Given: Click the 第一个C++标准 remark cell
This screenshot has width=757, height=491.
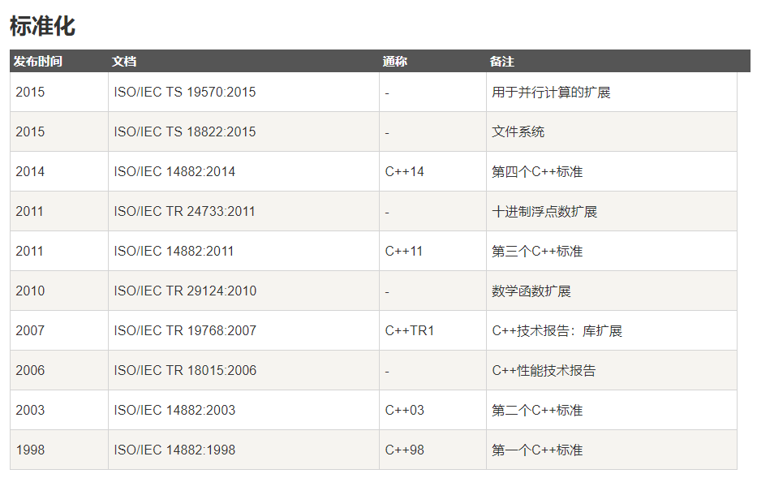Looking at the screenshot, I should [537, 450].
